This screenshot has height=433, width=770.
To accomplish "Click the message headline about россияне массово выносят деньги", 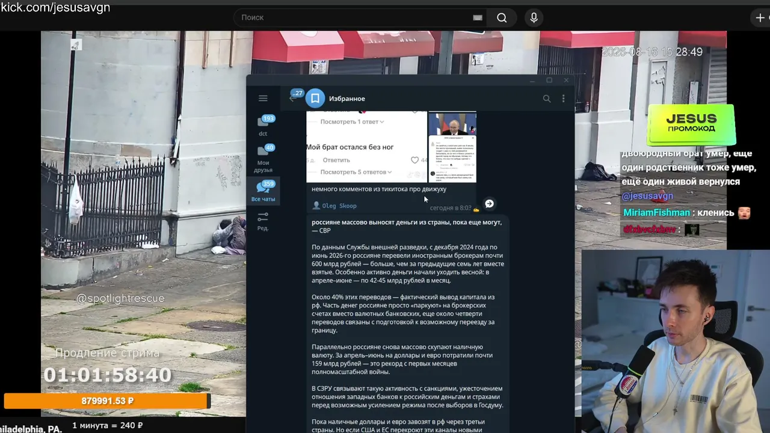I will [407, 226].
